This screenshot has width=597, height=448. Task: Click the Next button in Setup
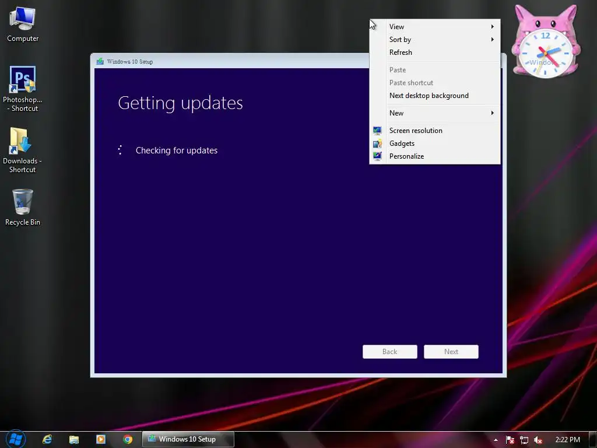(451, 352)
